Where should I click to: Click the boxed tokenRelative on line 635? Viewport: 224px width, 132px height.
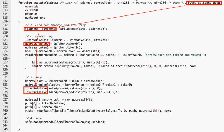click(x=36, y=92)
